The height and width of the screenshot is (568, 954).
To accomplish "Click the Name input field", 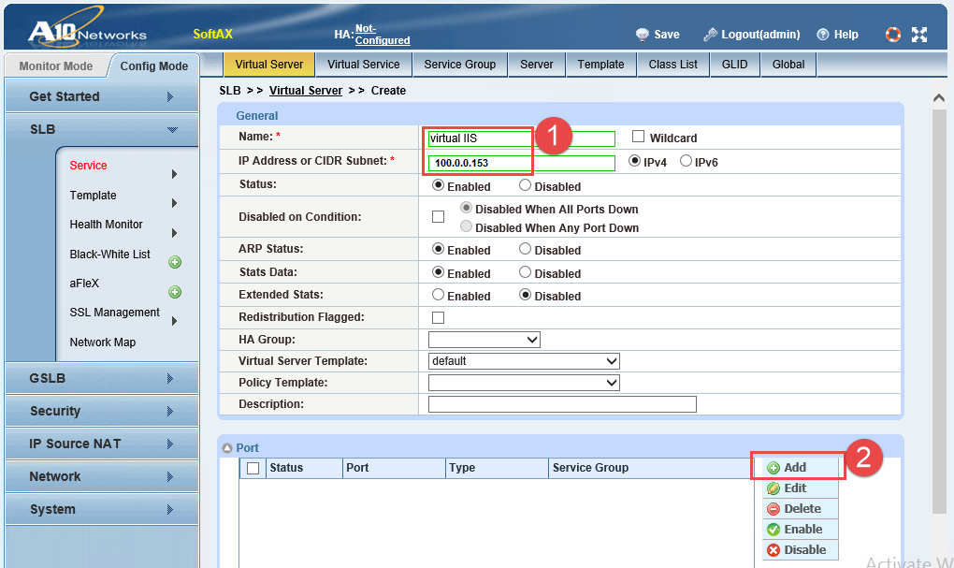I will [521, 138].
